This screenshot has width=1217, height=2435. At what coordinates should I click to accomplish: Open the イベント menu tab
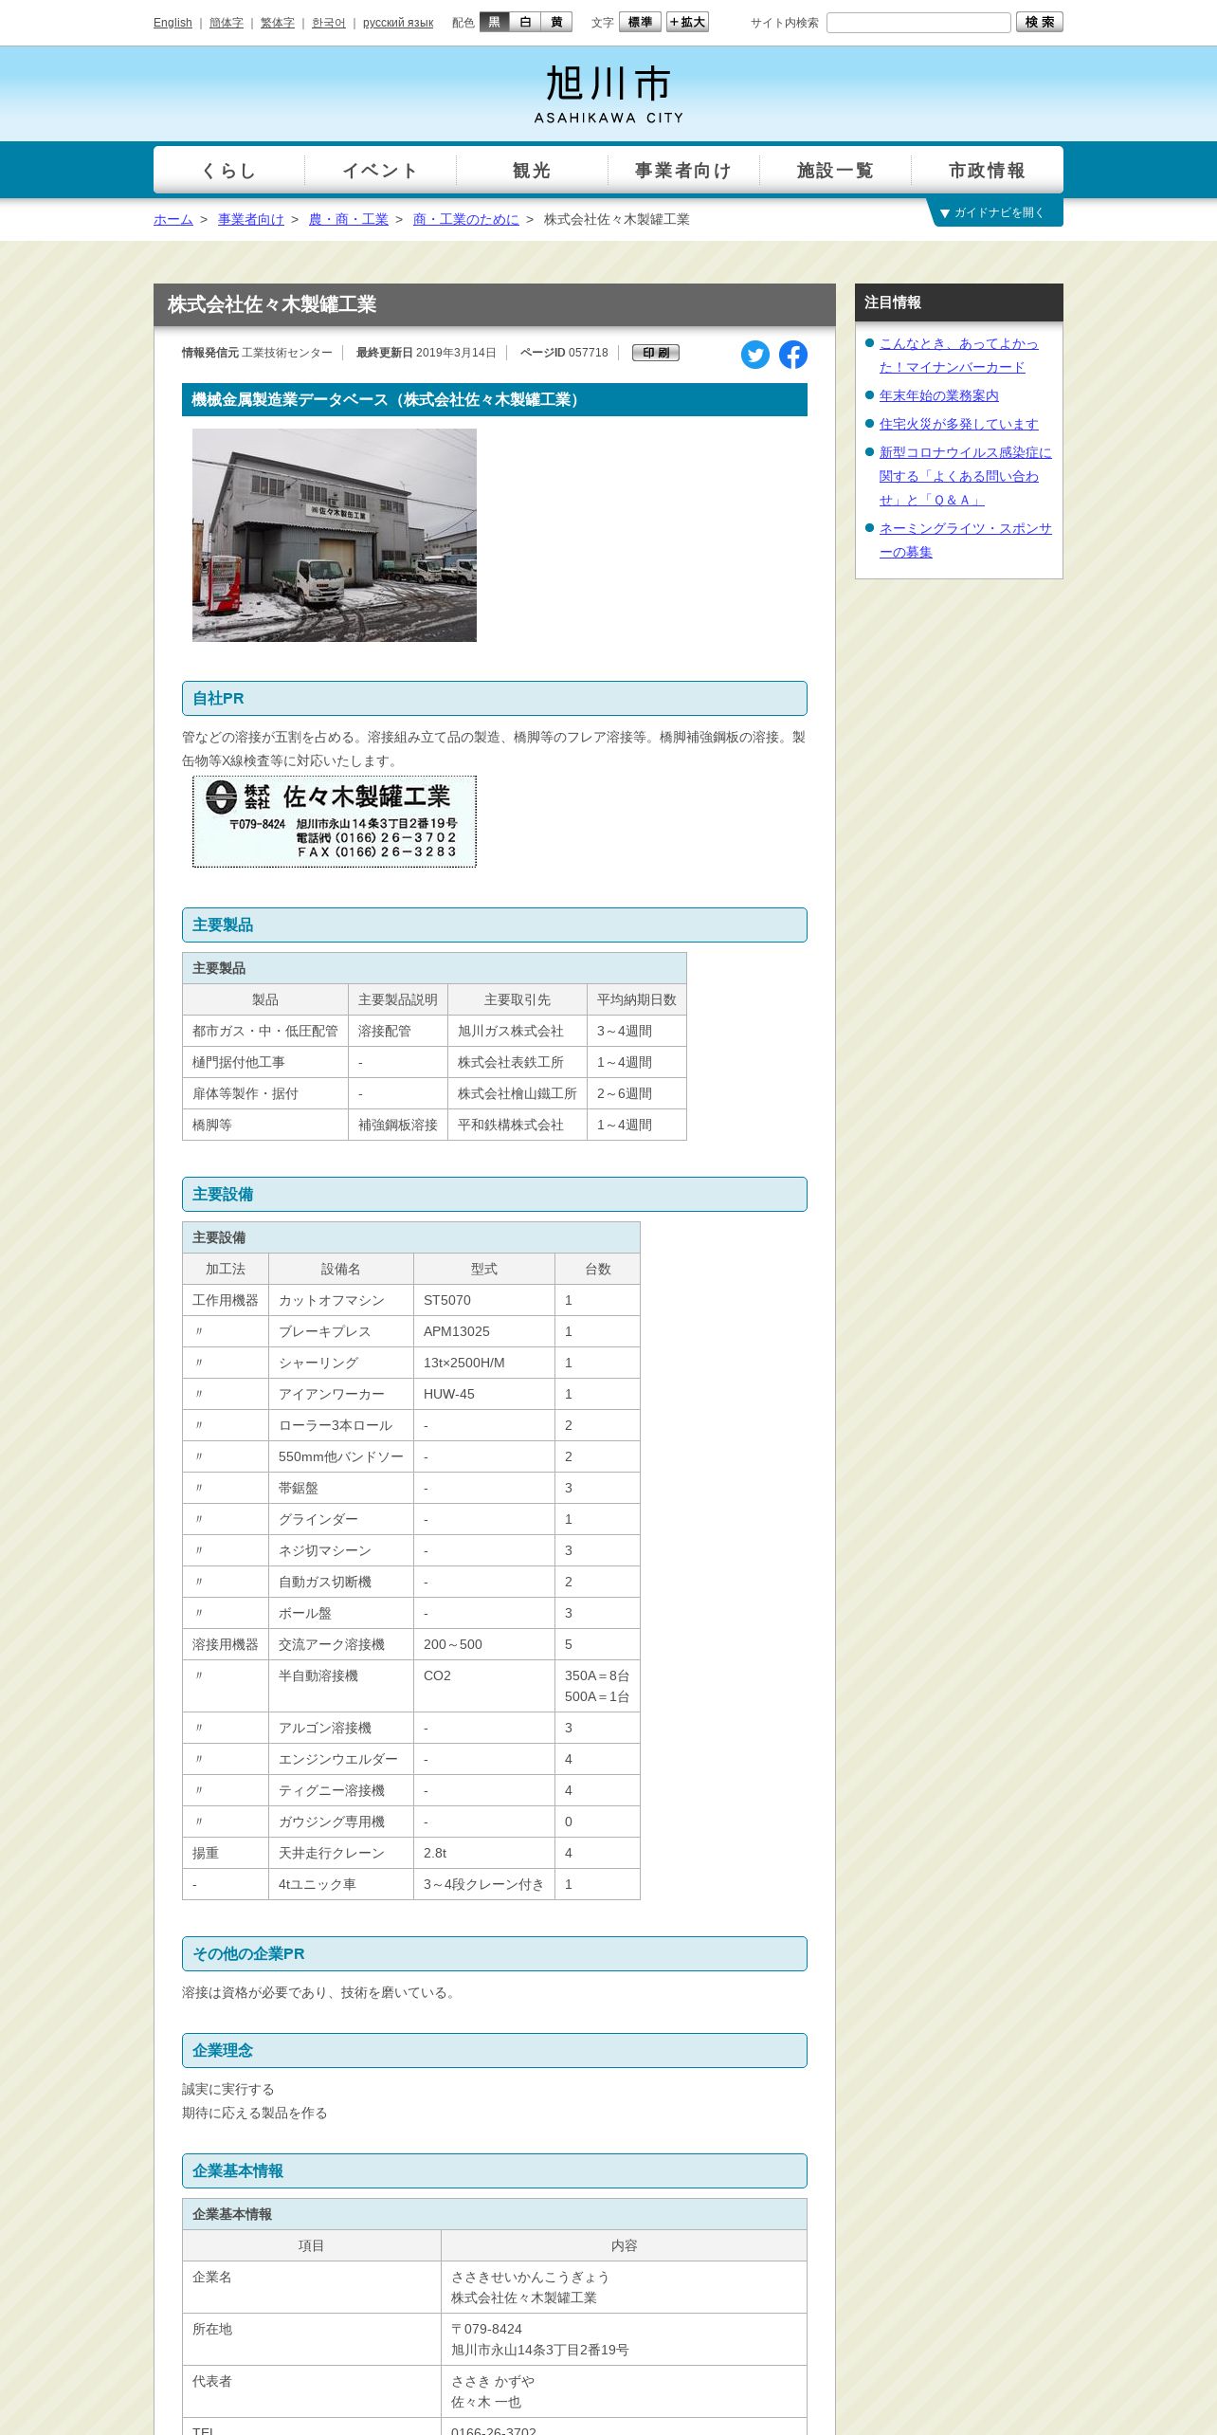pyautogui.click(x=381, y=170)
